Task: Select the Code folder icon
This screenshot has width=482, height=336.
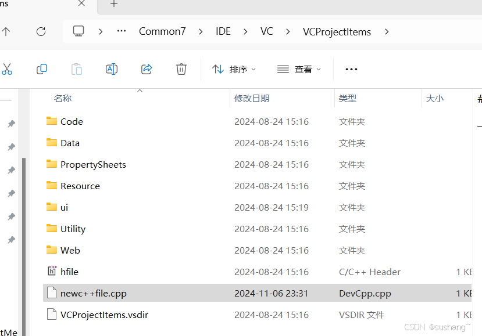Action: (52, 121)
